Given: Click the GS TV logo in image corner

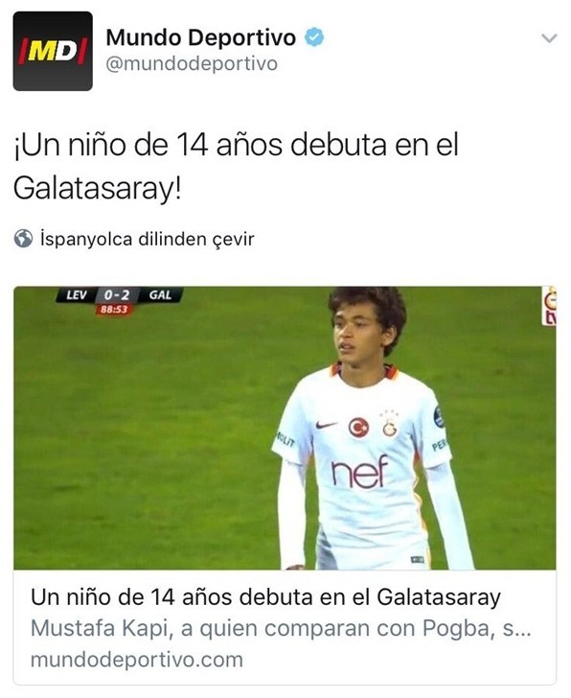Looking at the screenshot, I should tap(549, 306).
